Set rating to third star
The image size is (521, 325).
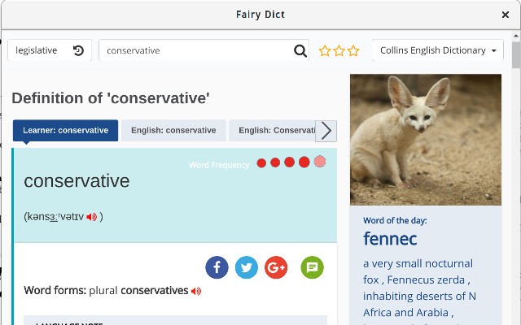[353, 51]
